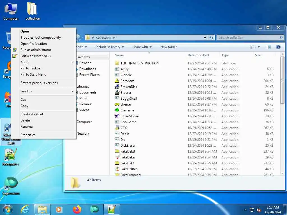Open the Windows Start button
Image resolution: width=287 pixels, height=215 pixels.
7,209
